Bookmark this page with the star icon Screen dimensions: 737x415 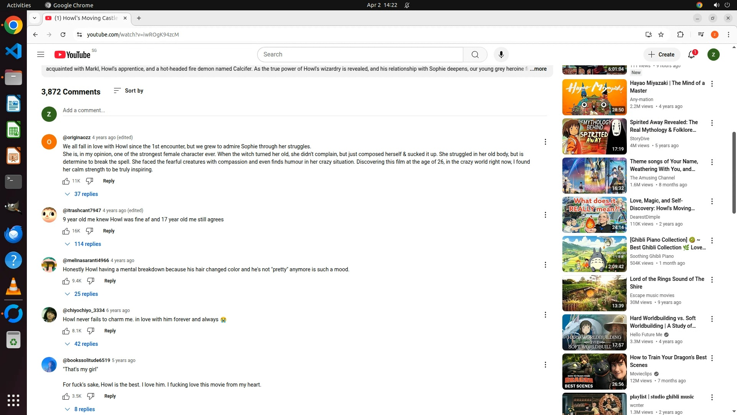click(x=661, y=35)
